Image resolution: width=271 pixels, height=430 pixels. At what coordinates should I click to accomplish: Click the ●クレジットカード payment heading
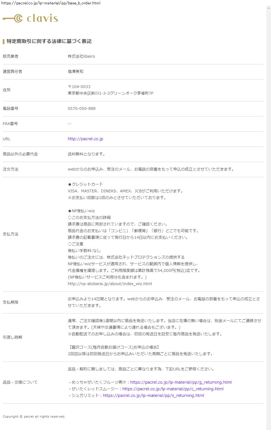coord(85,184)
